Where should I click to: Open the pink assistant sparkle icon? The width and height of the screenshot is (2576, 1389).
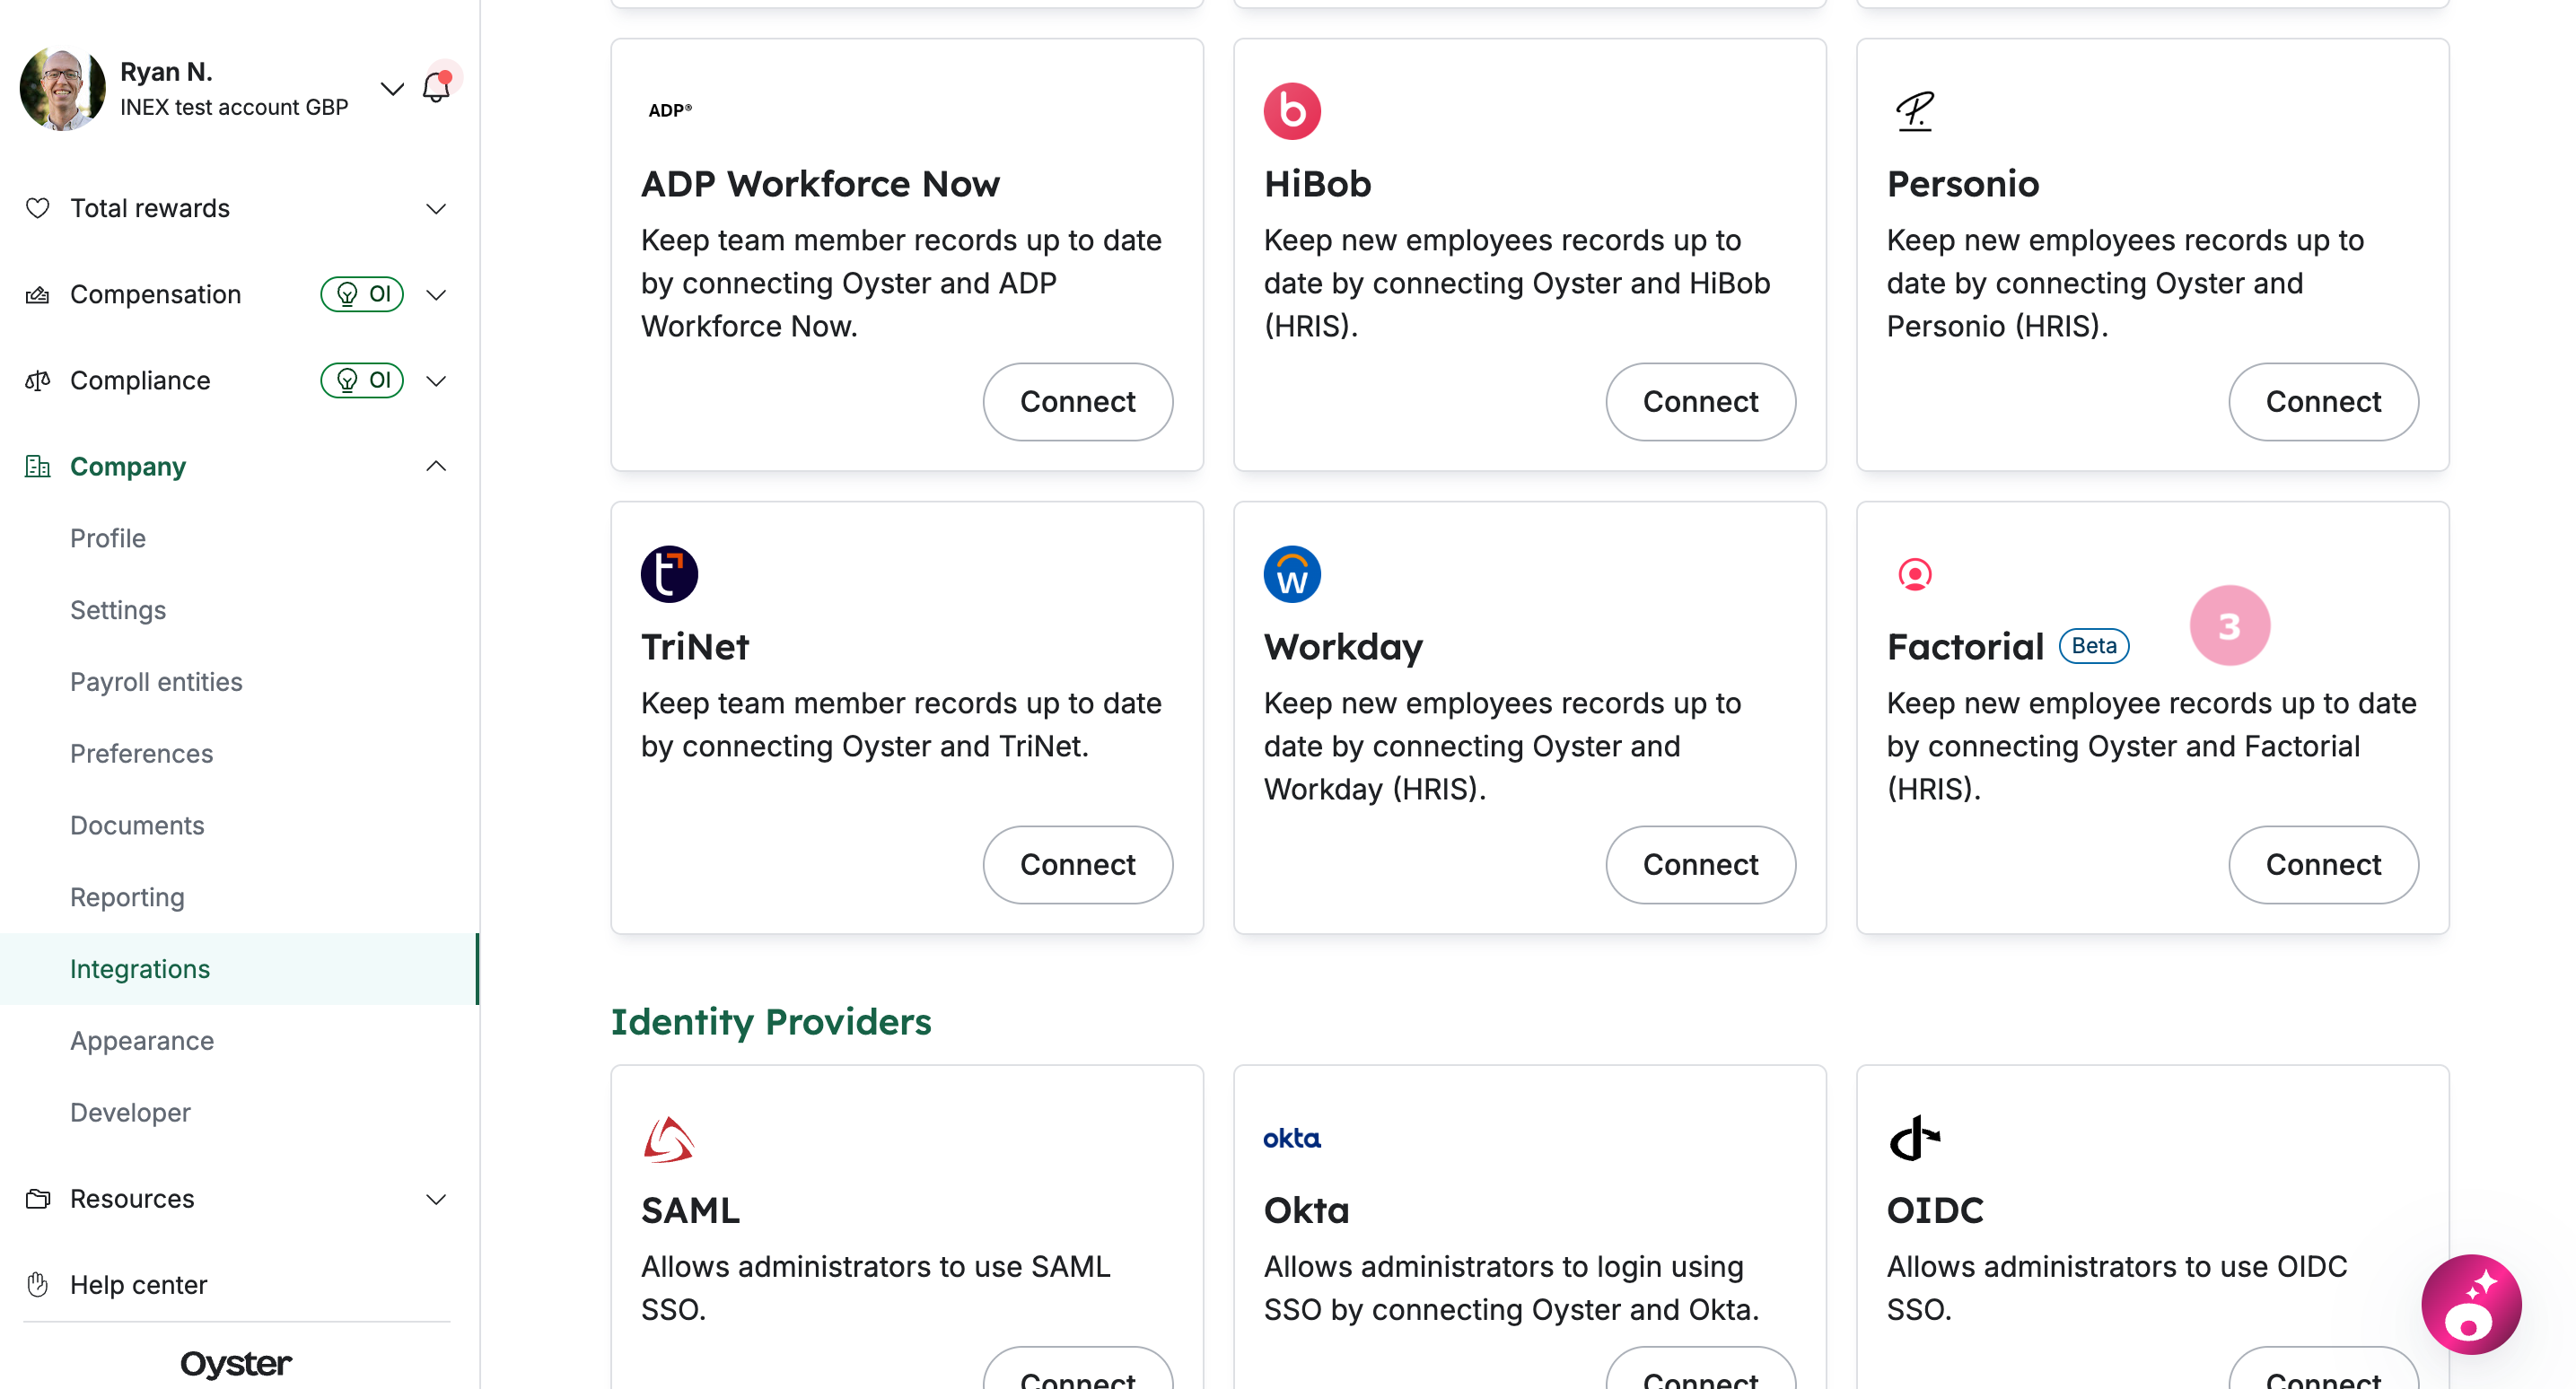click(x=2470, y=1304)
